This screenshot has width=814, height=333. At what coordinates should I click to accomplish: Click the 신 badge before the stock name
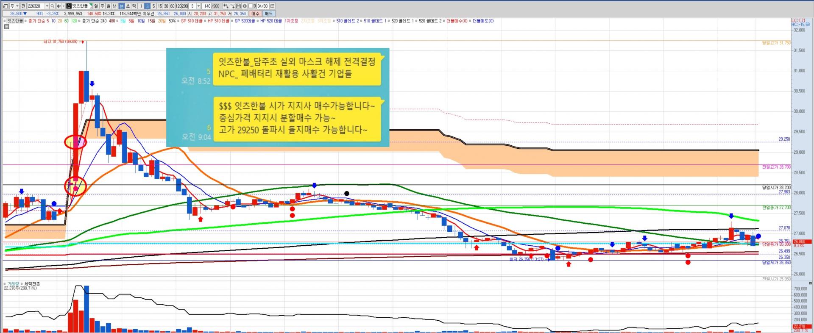[x=69, y=6]
